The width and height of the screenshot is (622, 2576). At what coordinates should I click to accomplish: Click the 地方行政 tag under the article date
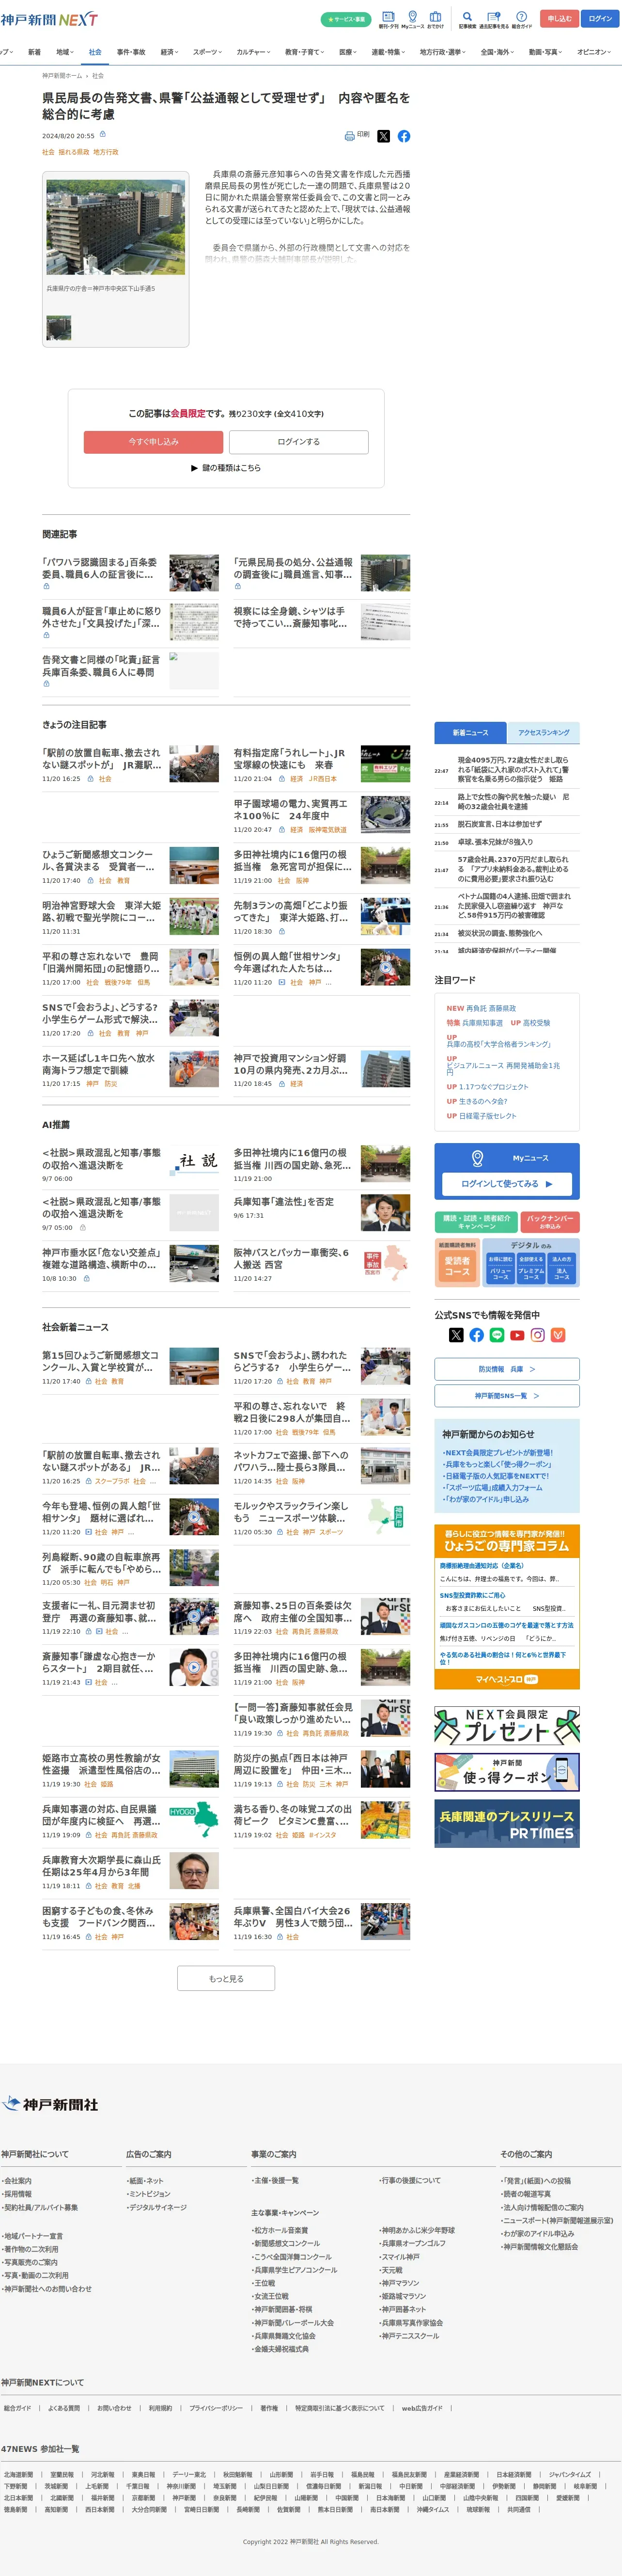pyautogui.click(x=106, y=152)
